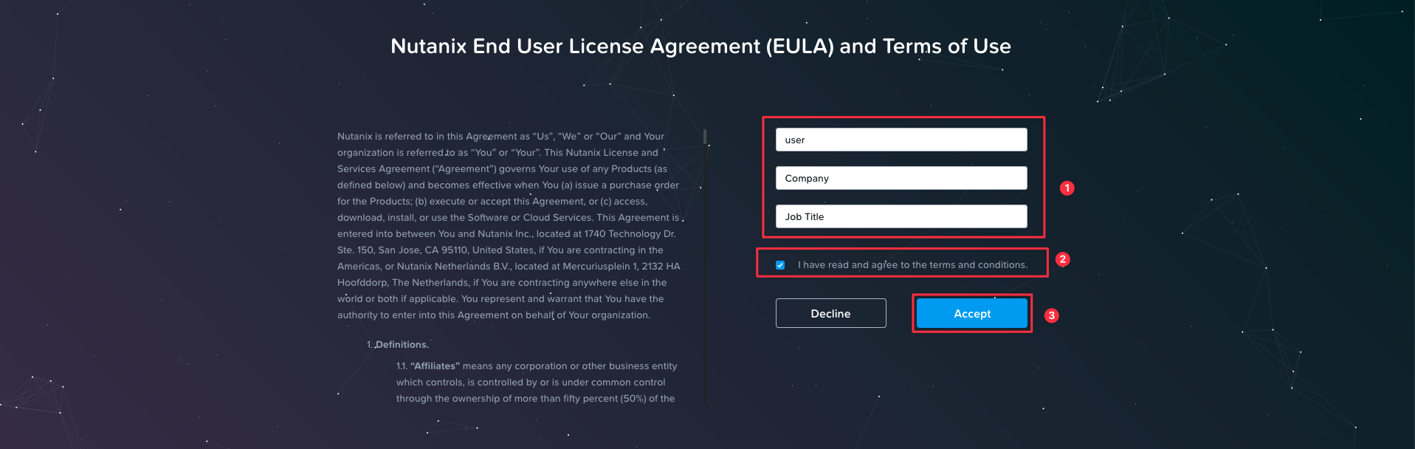Click the 'Mercuriusplein 1, 2132 HA' address text
The image size is (1415, 449).
620,267
